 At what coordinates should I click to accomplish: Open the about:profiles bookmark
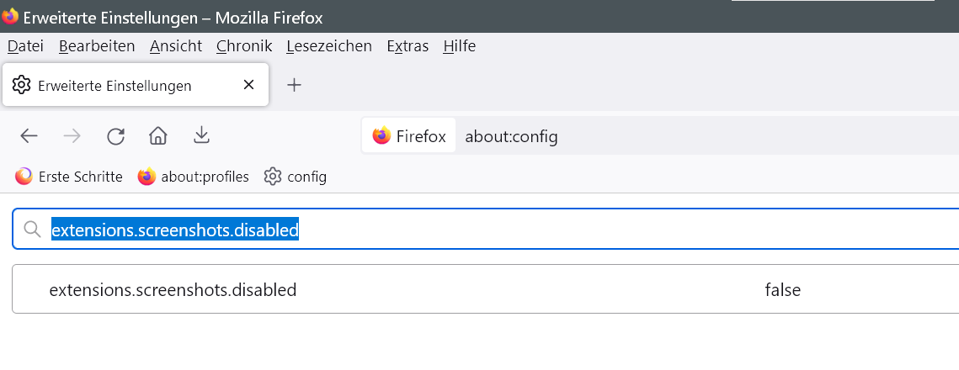(x=194, y=177)
